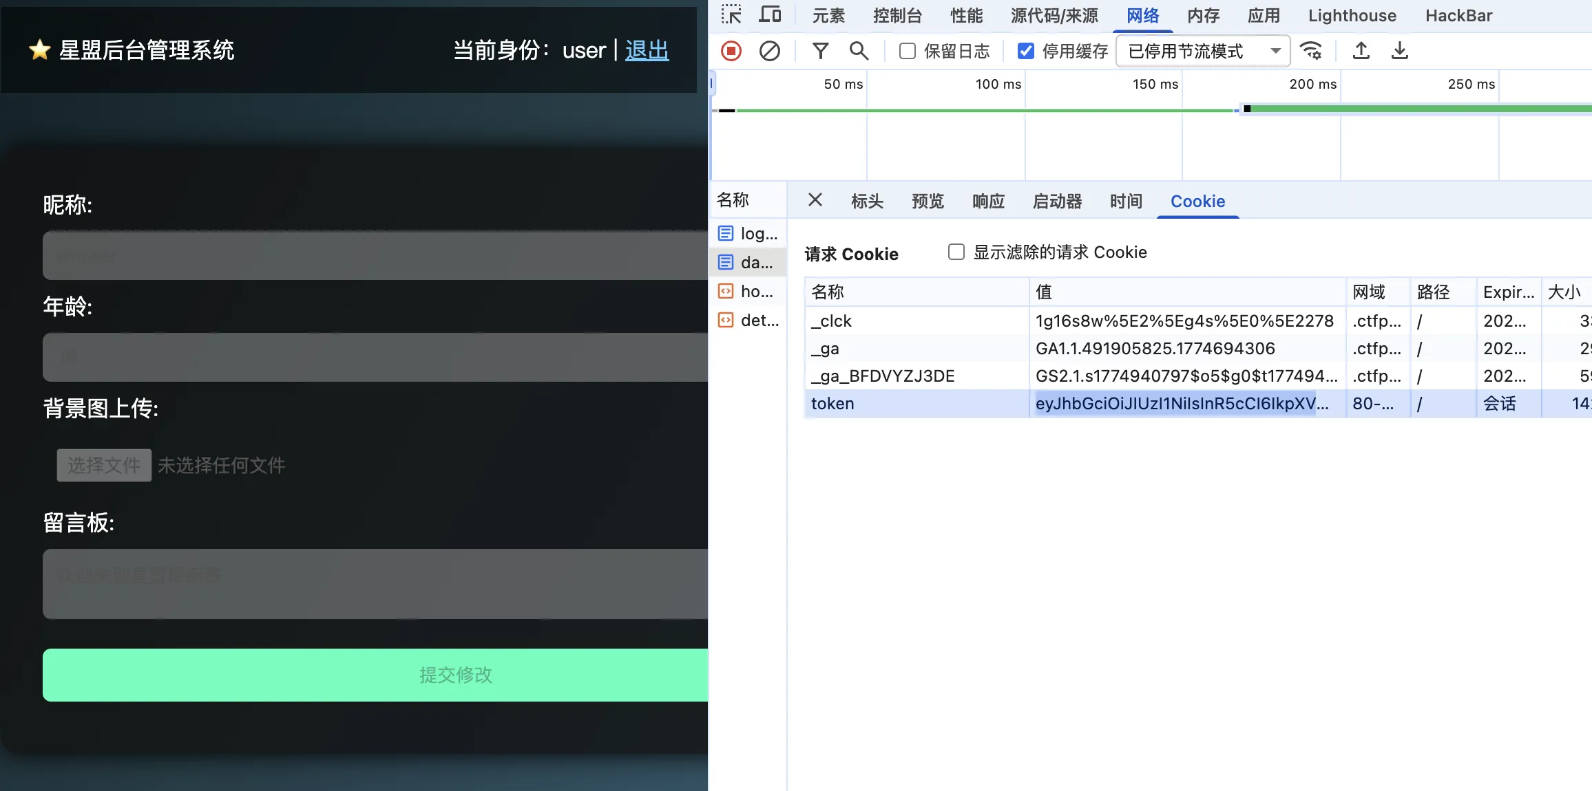Switch to the 控制台 tab
The width and height of the screenshot is (1592, 791).
point(897,16)
